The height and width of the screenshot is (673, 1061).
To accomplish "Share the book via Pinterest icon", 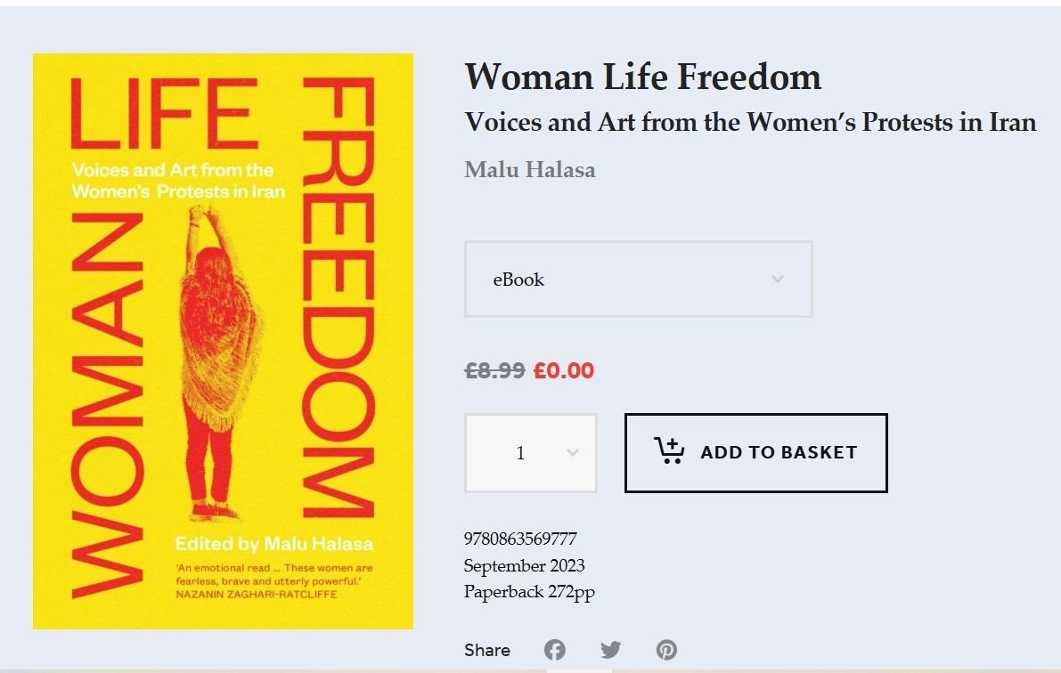I will tap(666, 650).
